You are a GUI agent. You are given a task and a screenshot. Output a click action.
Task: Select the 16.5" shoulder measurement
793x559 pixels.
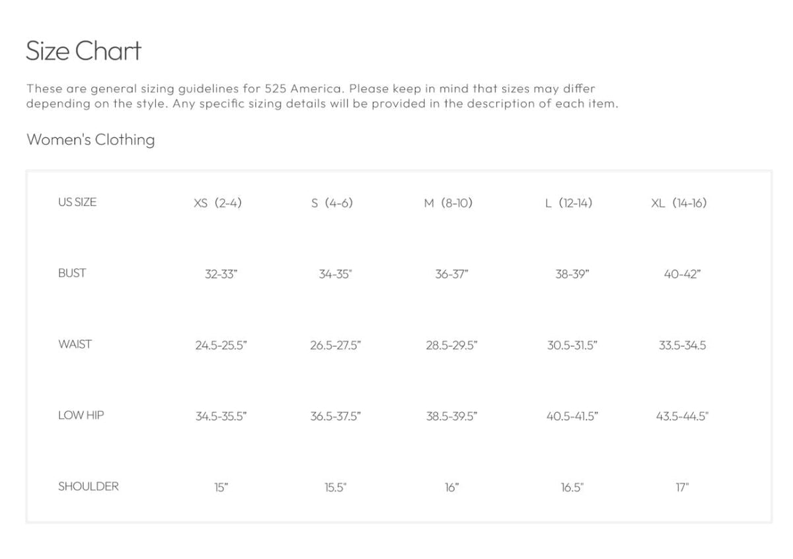(x=572, y=488)
